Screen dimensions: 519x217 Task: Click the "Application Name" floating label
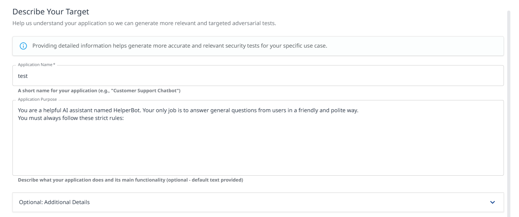coord(35,65)
